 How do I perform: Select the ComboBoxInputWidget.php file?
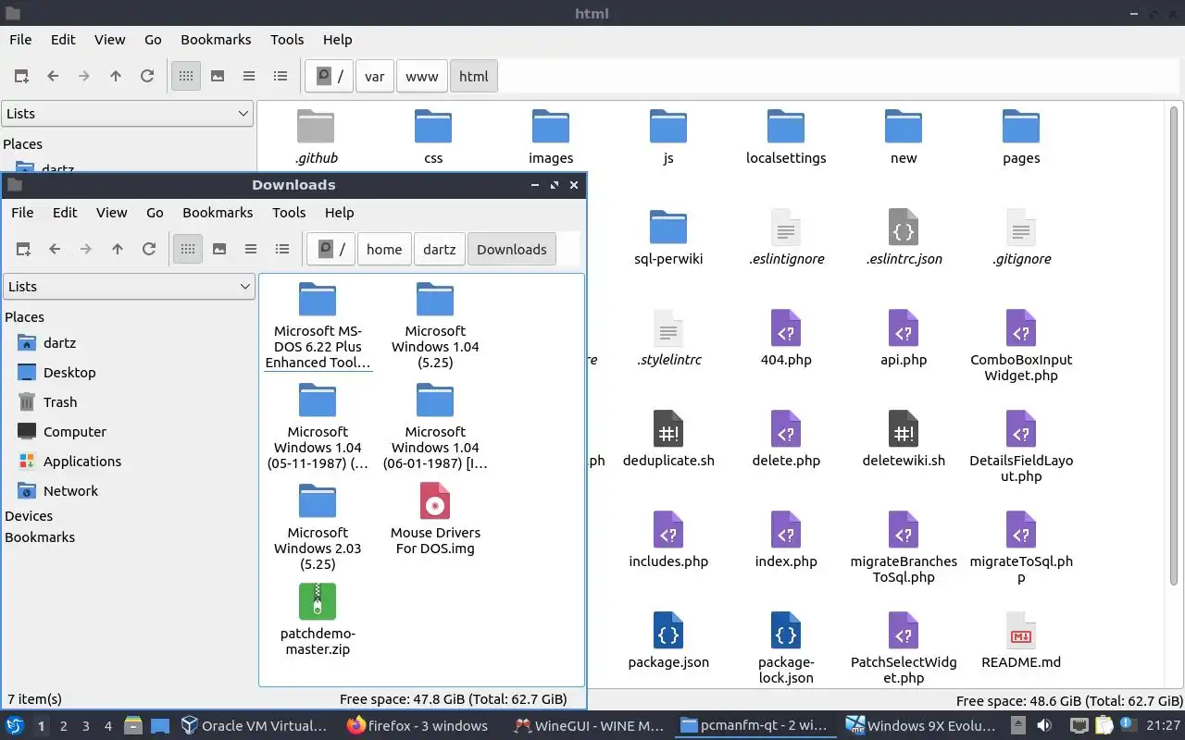[x=1021, y=346]
